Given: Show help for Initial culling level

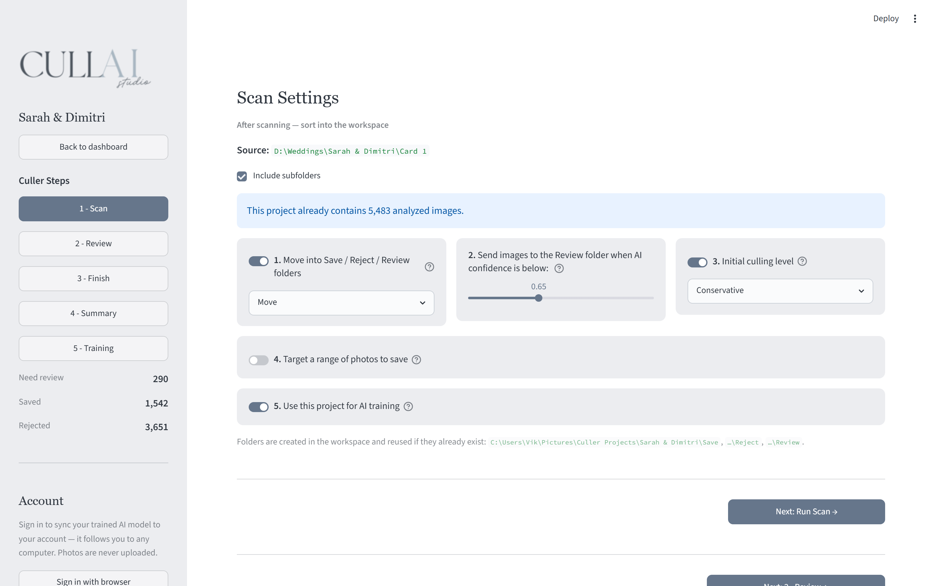Looking at the screenshot, I should pos(802,261).
